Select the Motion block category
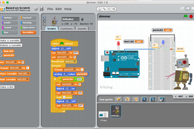 click(x=10, y=18)
